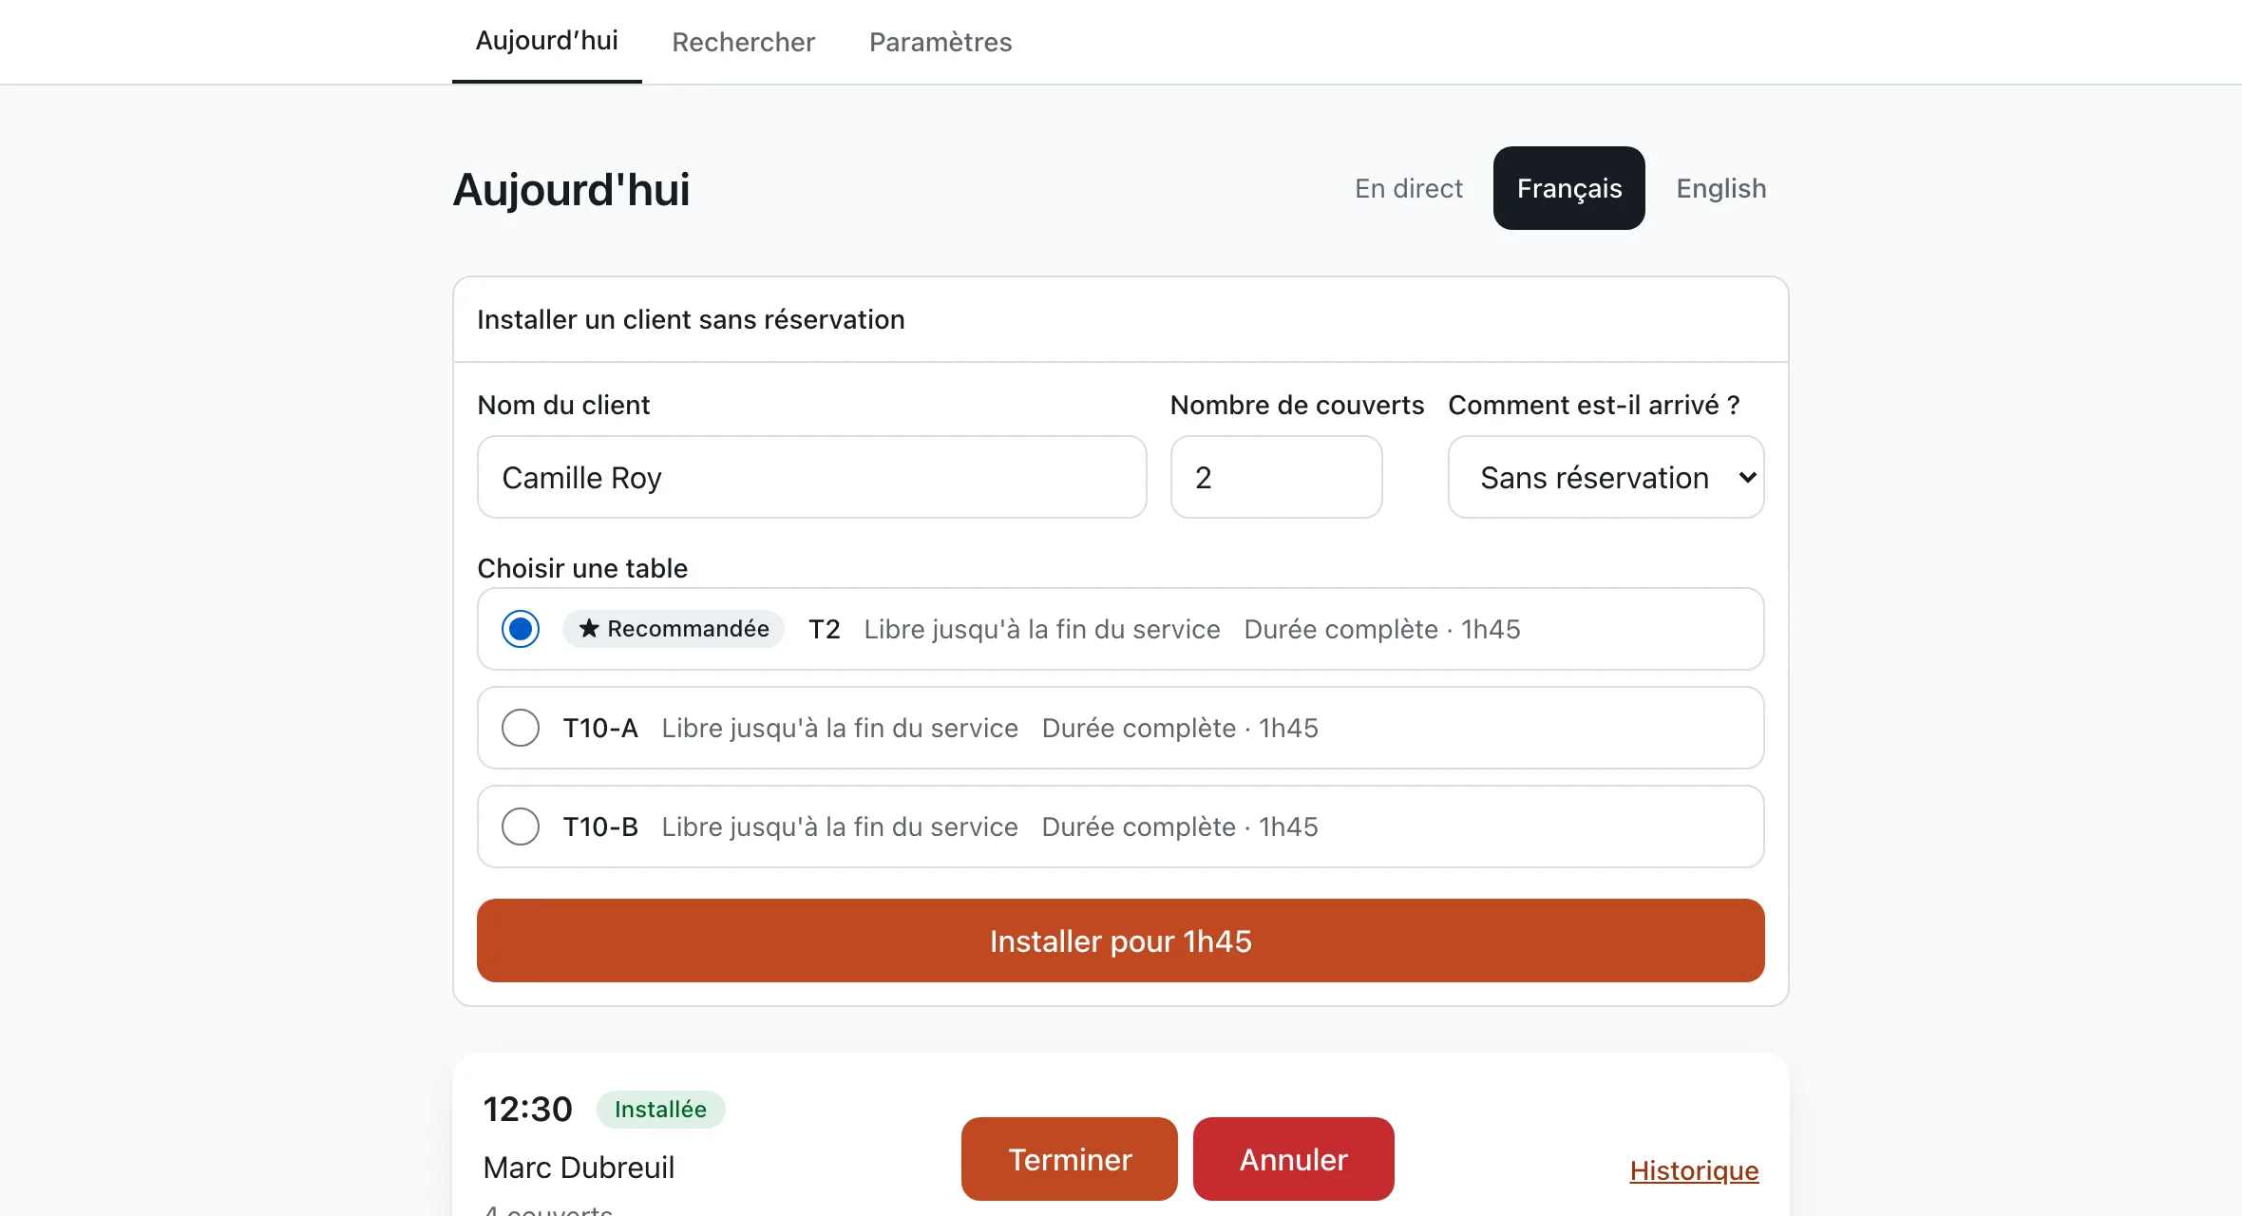This screenshot has height=1216, width=2242.
Task: Click Installer pour 1h45 button
Action: [1121, 940]
